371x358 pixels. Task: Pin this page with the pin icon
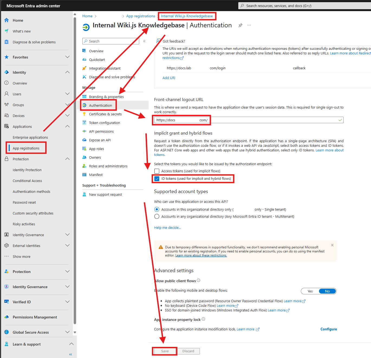coord(240,25)
